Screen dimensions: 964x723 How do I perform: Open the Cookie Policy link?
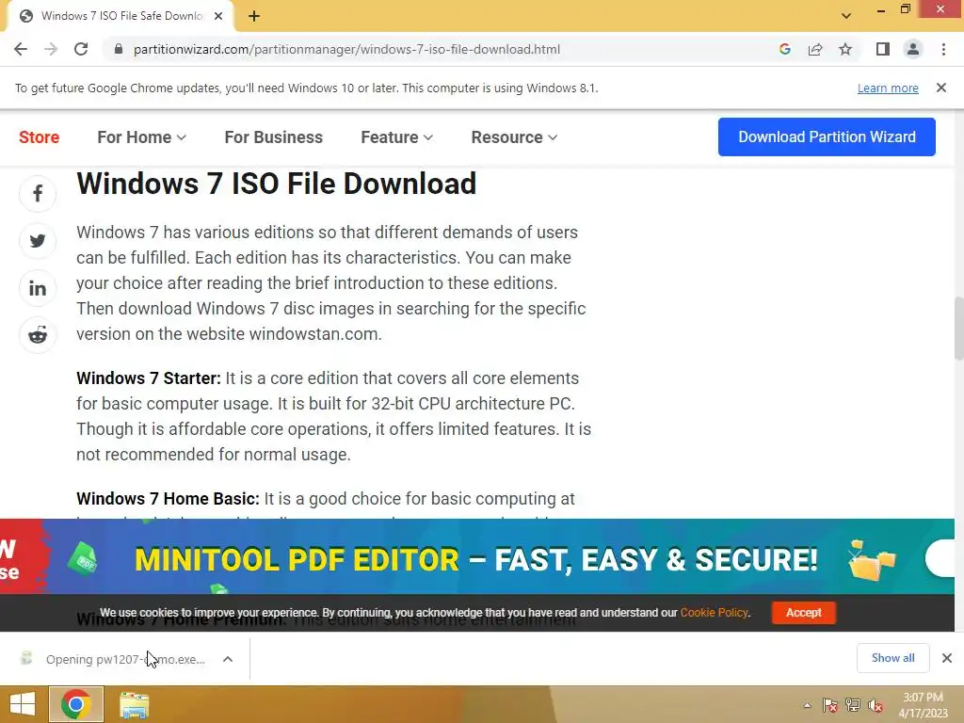point(714,613)
